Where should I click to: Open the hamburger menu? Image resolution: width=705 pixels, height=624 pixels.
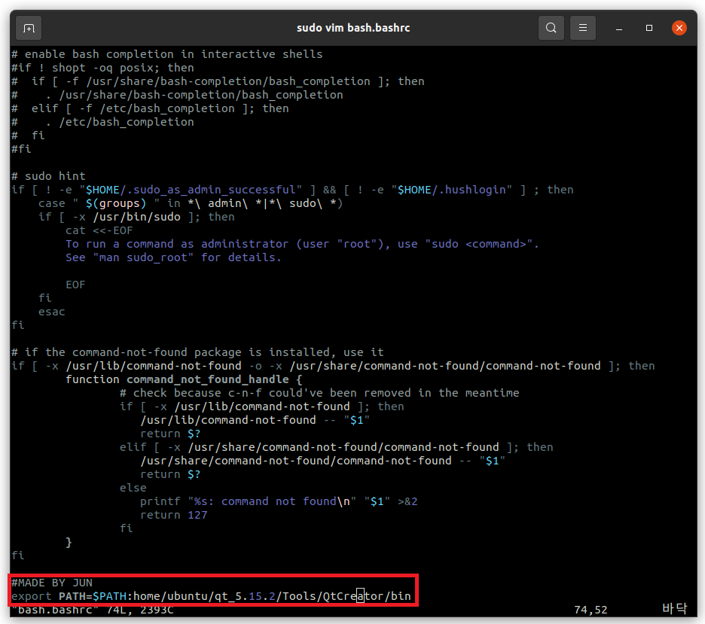tap(583, 28)
